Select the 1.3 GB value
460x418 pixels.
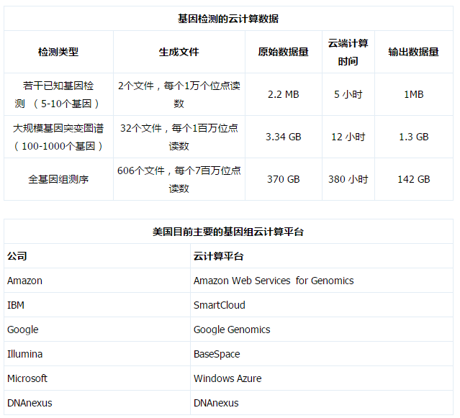(x=414, y=137)
